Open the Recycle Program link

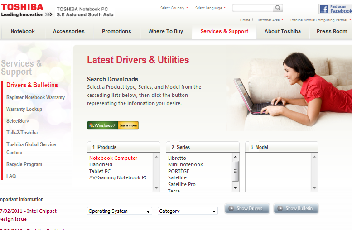point(24,164)
